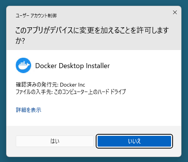Click the Docker Desktop Installer app name
The image size is (188, 162).
coord(73,66)
